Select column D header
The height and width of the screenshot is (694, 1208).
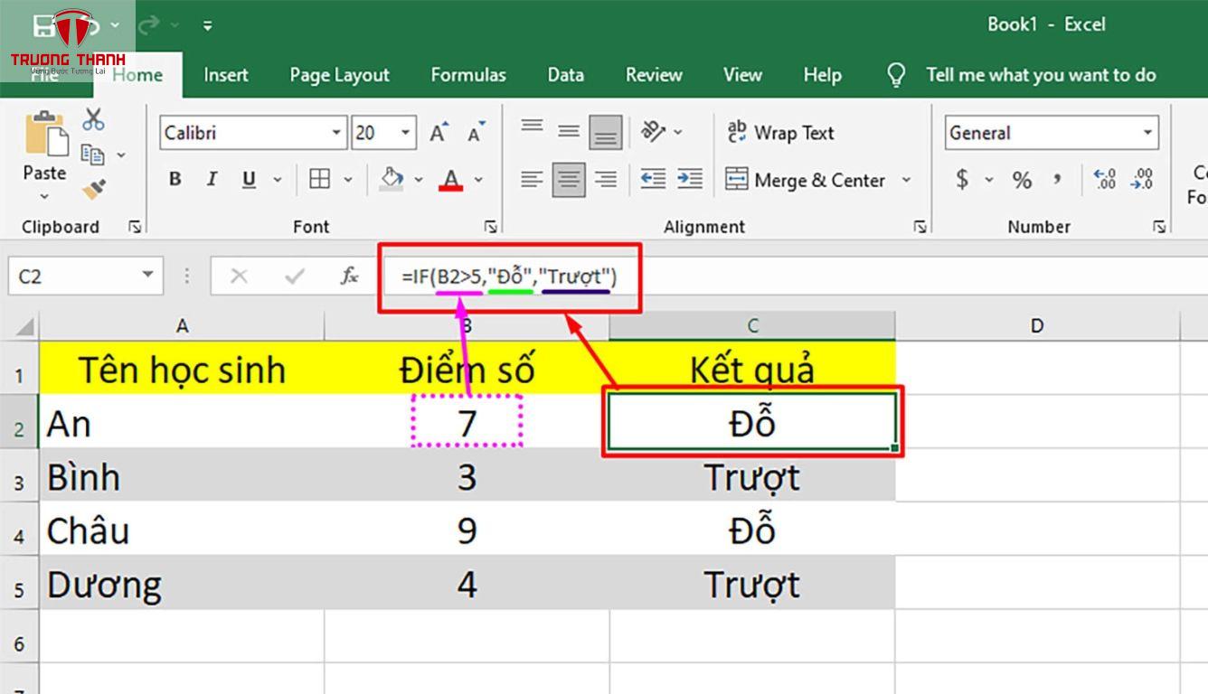1037,325
